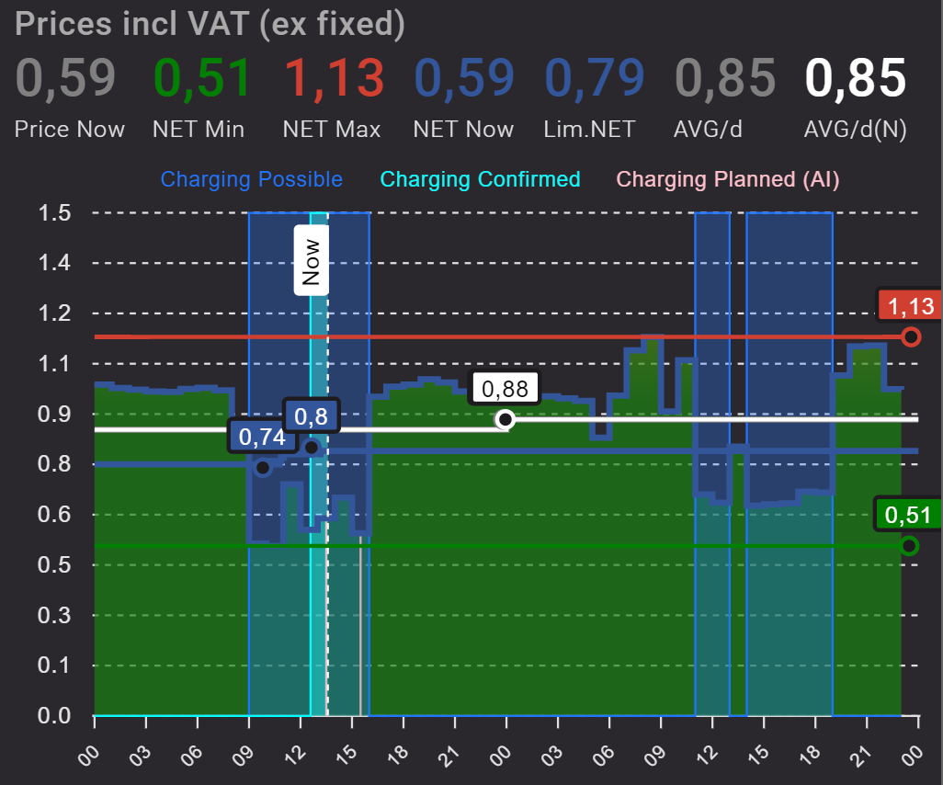Click the green 0,51 min price label
Viewport: 943px width, 785px height.
(x=908, y=515)
